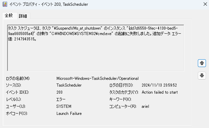This screenshot has width=209, height=128.
Task: Select the 全般 tab
Action: (9, 15)
